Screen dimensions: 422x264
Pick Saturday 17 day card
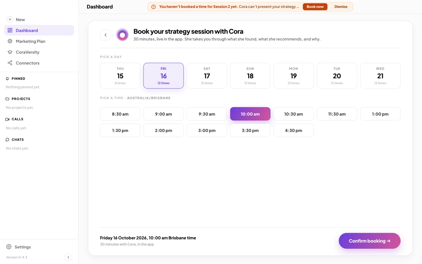point(207,76)
